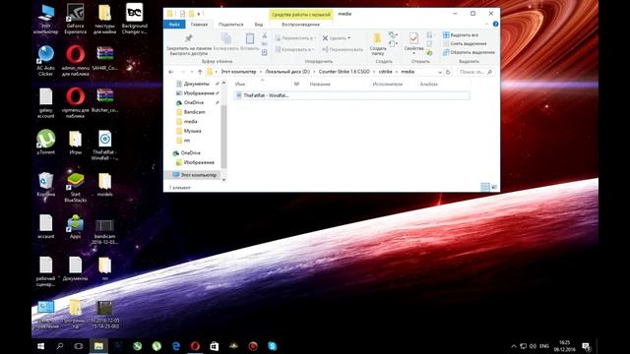
Task: Switch to large icons view in status bar
Action: coord(494,187)
